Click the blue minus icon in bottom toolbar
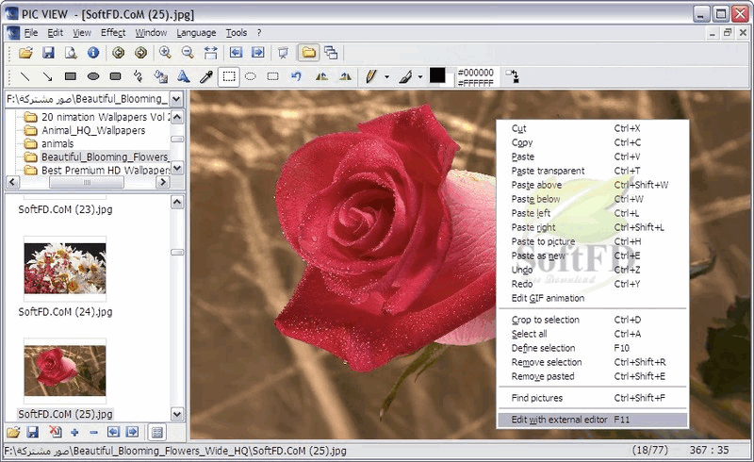The image size is (754, 462). click(93, 432)
